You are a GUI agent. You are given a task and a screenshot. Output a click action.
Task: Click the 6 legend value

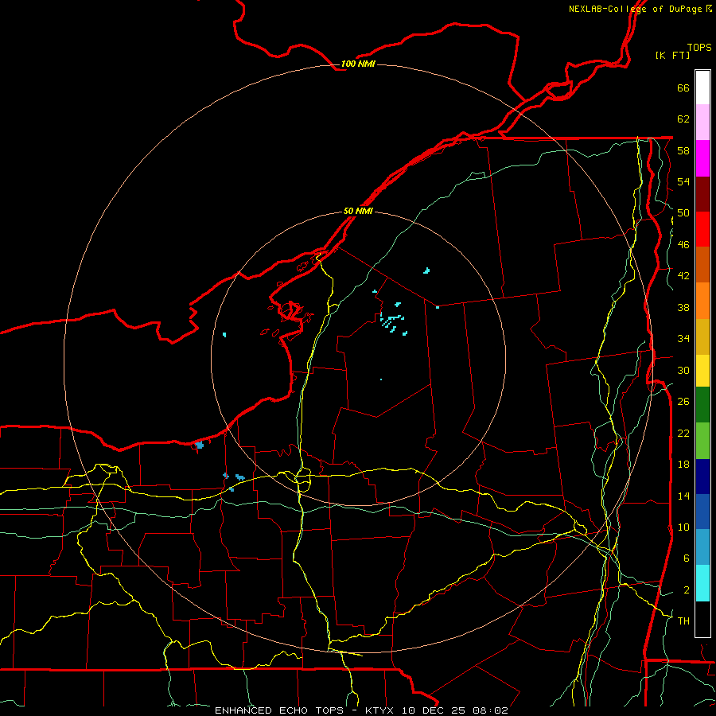pos(686,558)
